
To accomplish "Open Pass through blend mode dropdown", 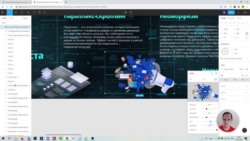I will tap(229, 69).
